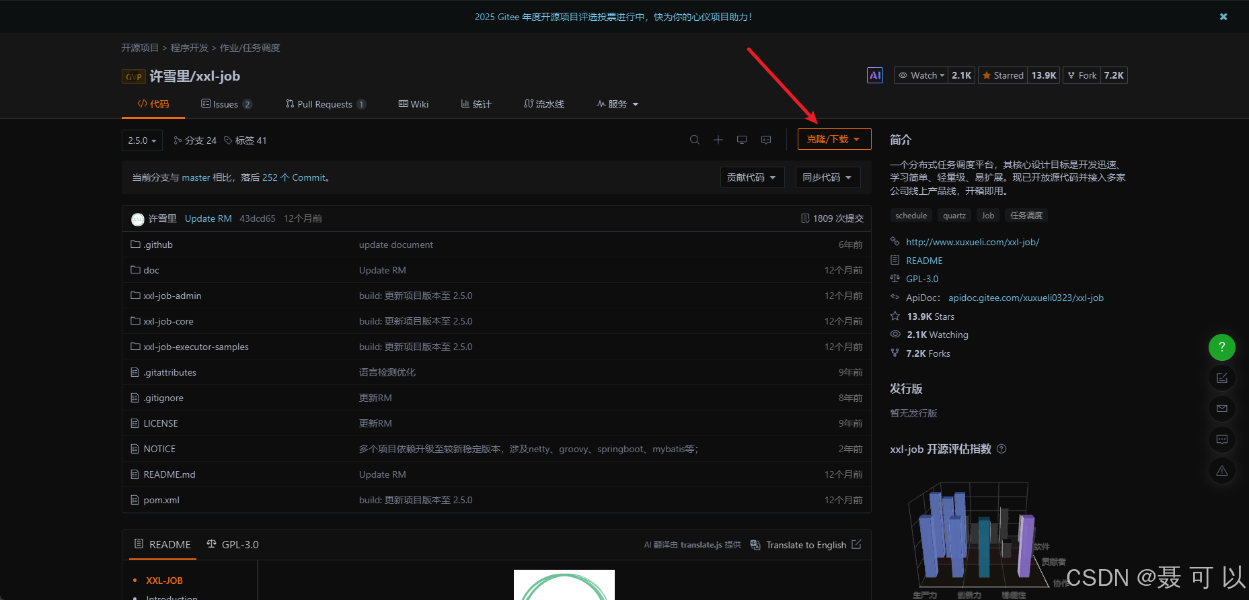The image size is (1249, 600).
Task: Open the .gitignore file
Action: coord(163,398)
